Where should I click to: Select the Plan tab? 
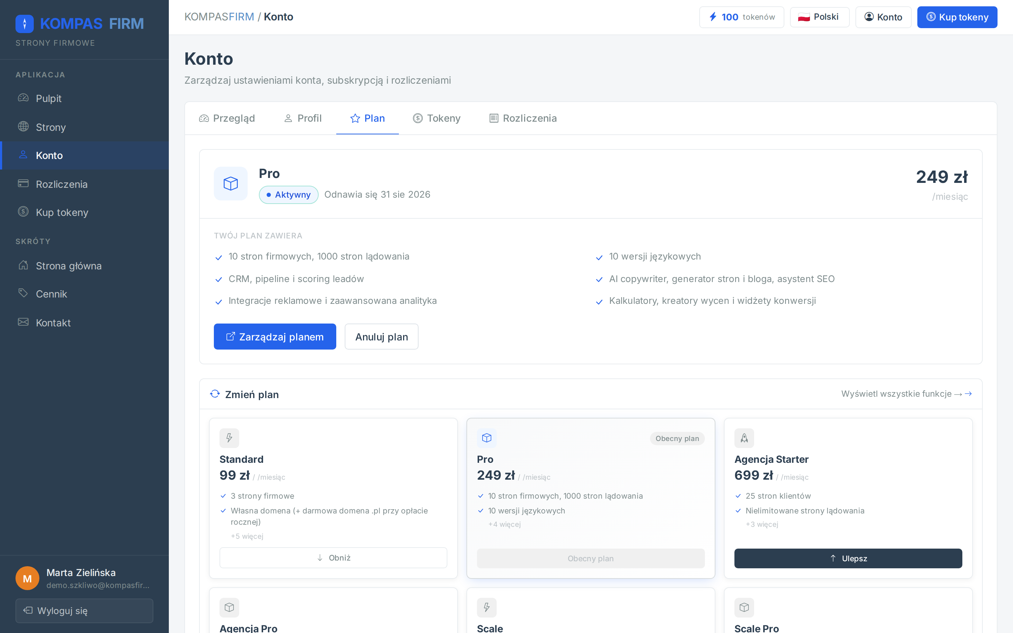pyautogui.click(x=368, y=119)
